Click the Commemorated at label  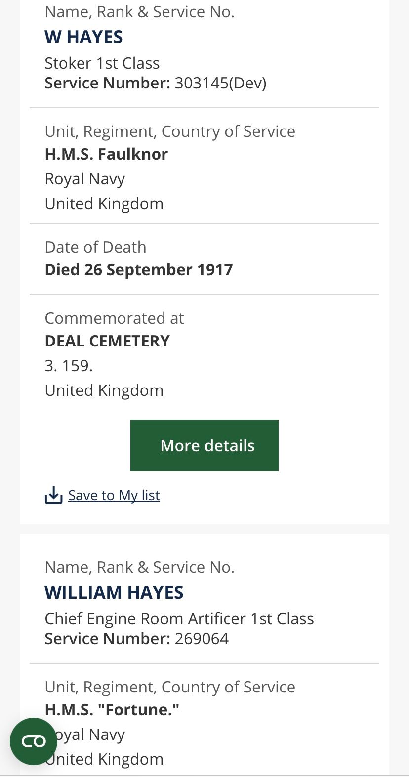114,318
